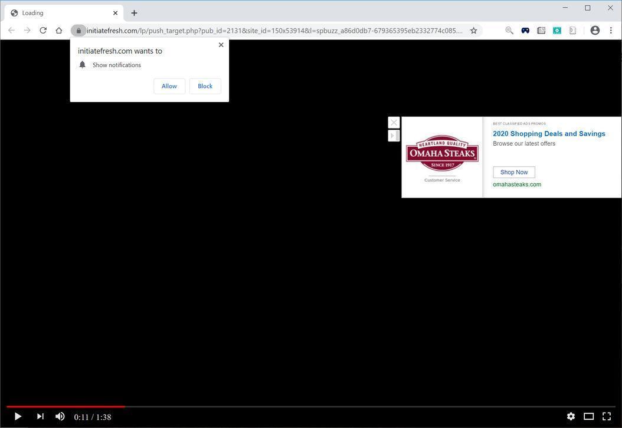Screen dimensions: 622x428
Task: Click the Shop Now button
Action: click(x=513, y=172)
